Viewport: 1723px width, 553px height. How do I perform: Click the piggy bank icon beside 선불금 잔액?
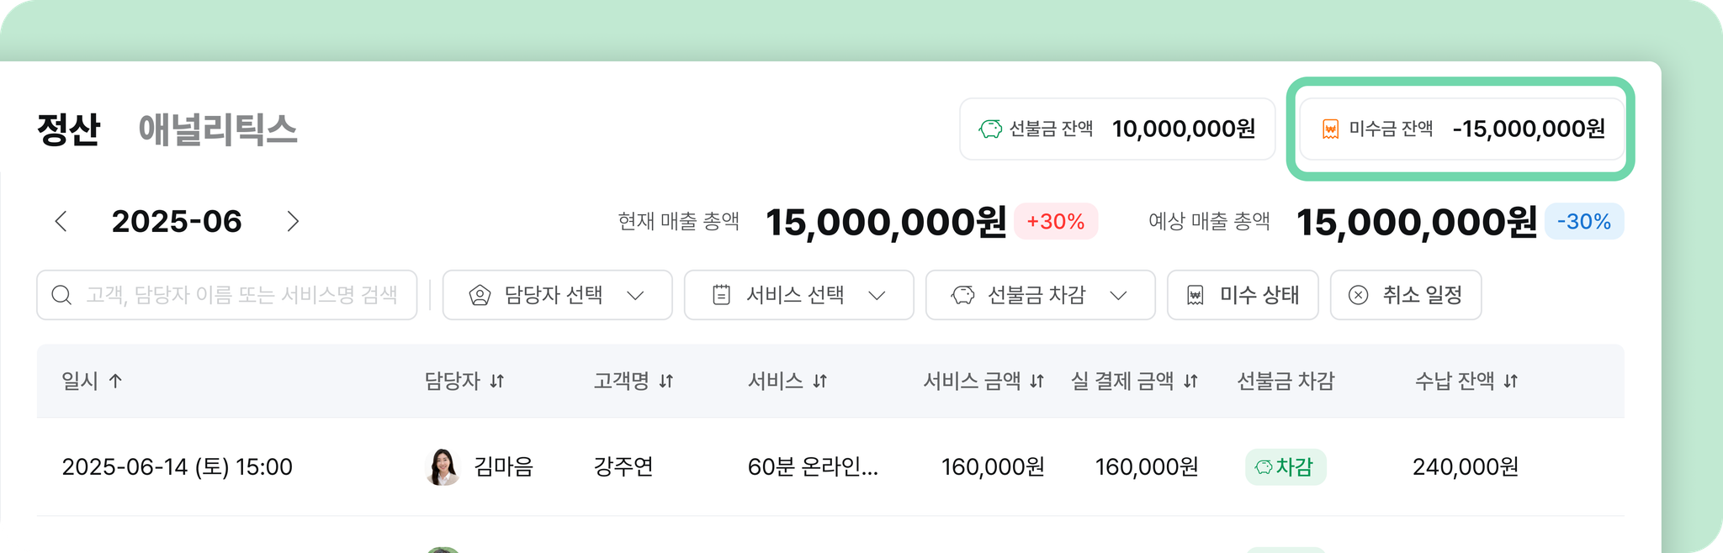point(990,129)
